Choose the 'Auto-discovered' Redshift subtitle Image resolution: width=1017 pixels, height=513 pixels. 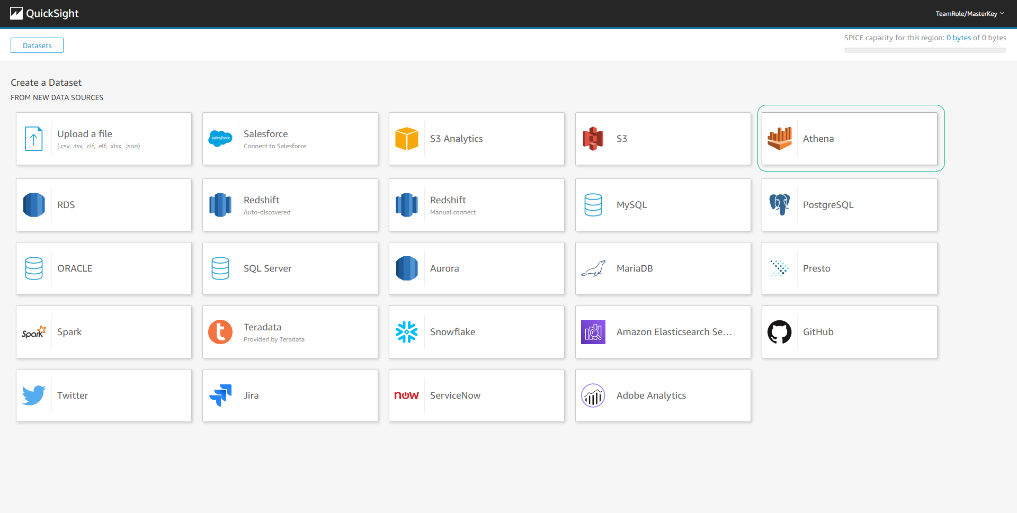coord(267,212)
